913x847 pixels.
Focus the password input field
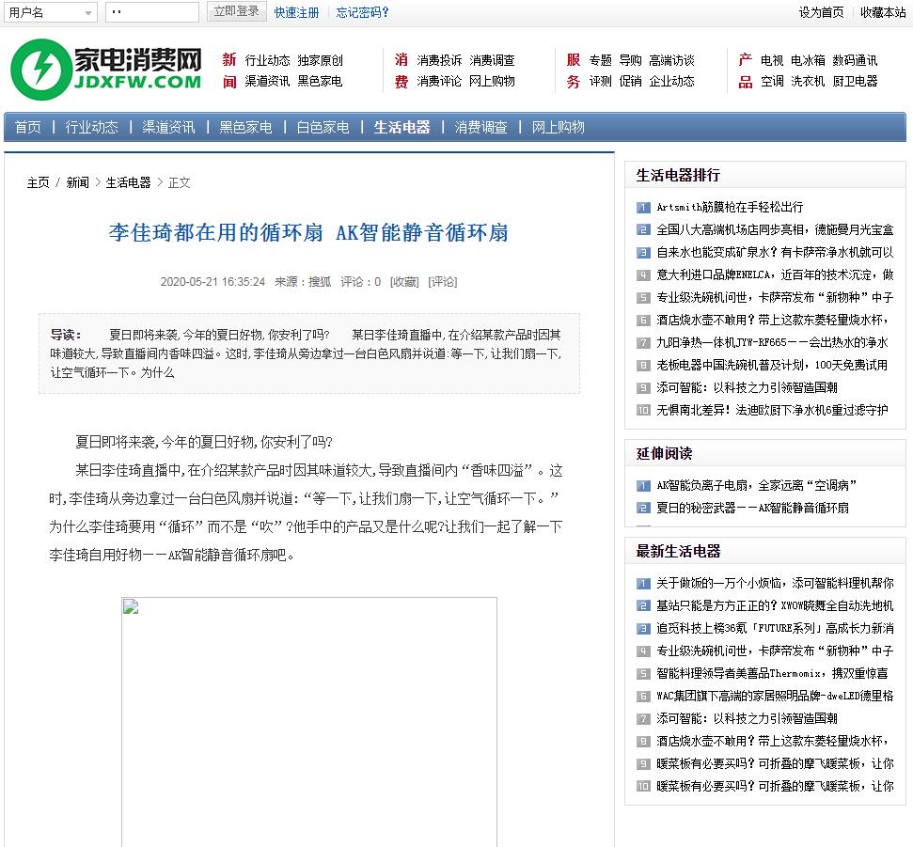(152, 12)
